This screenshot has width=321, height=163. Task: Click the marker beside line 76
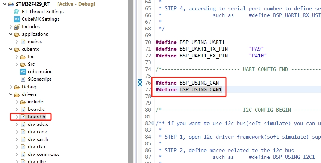click(x=139, y=83)
